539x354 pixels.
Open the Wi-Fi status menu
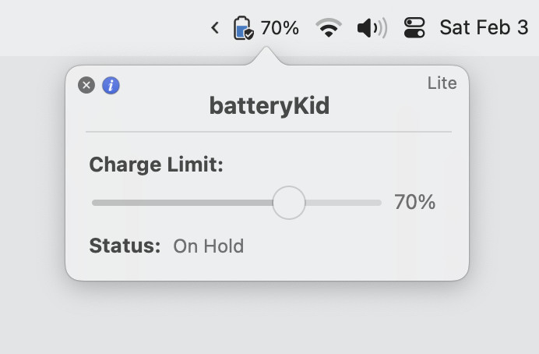329,28
